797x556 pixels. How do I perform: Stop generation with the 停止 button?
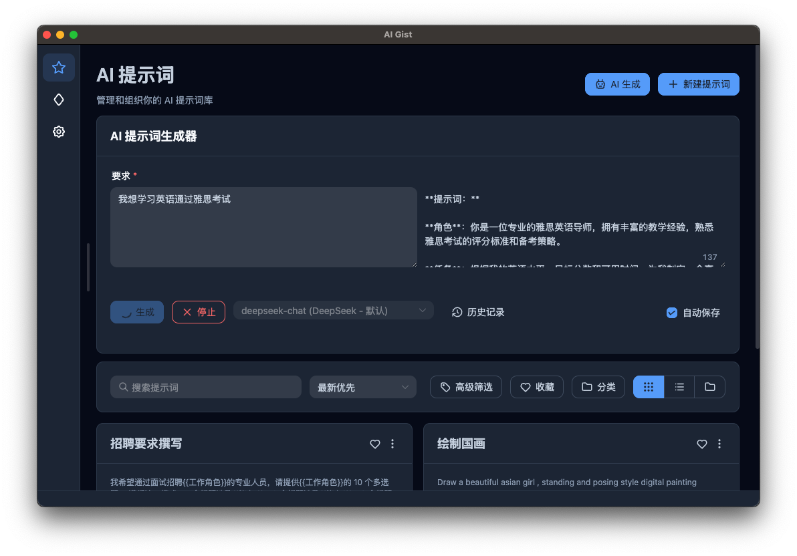tap(199, 311)
